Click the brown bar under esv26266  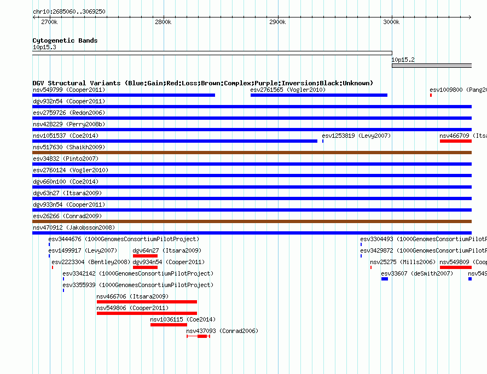(x=252, y=221)
